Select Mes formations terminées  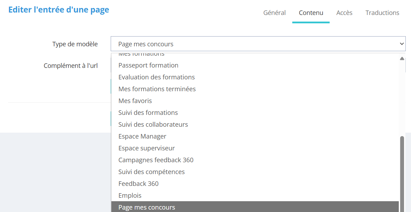[x=157, y=89]
